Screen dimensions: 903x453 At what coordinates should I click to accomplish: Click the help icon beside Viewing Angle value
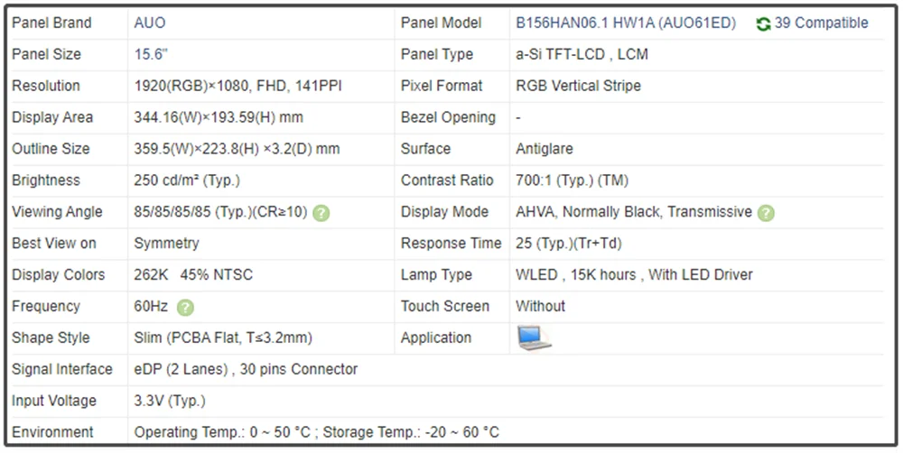(x=321, y=213)
